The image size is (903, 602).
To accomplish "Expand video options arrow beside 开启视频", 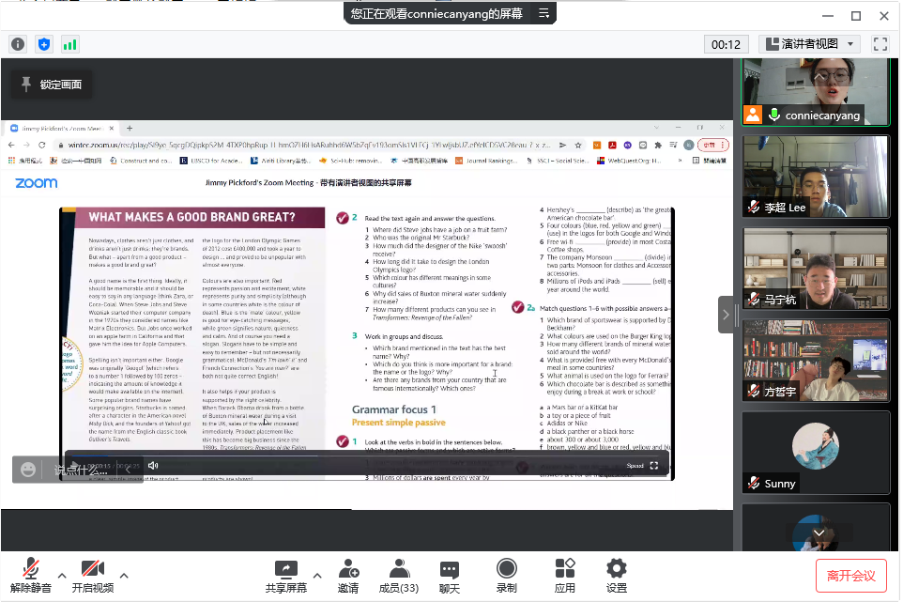I will [x=123, y=575].
